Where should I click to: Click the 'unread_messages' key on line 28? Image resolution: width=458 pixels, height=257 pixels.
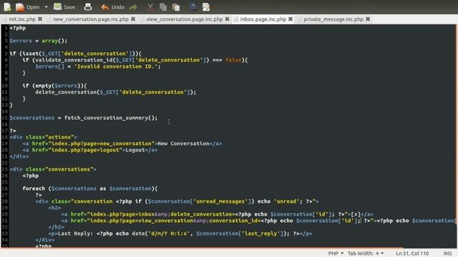coord(220,201)
